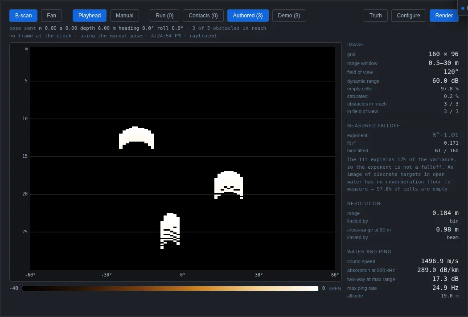Image resolution: width=468 pixels, height=317 pixels.
Task: Click the saturated value 0.2 %
Action: tap(451, 96)
